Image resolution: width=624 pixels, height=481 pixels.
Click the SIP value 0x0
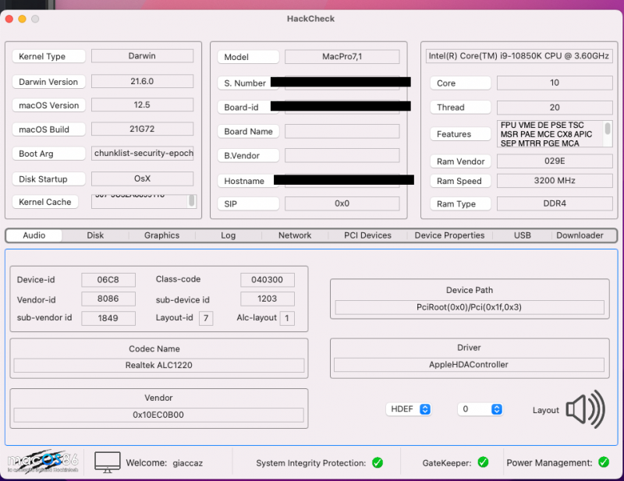pyautogui.click(x=342, y=203)
